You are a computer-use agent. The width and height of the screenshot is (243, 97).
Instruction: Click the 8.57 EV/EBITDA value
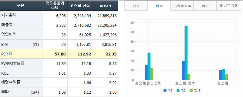pyautogui.click(x=113, y=64)
